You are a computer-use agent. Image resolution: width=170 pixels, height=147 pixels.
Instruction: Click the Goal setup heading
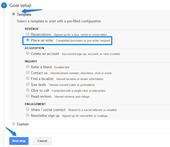[20, 6]
